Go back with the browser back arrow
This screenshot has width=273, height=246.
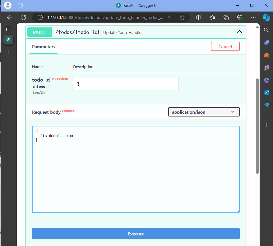click(x=10, y=17)
